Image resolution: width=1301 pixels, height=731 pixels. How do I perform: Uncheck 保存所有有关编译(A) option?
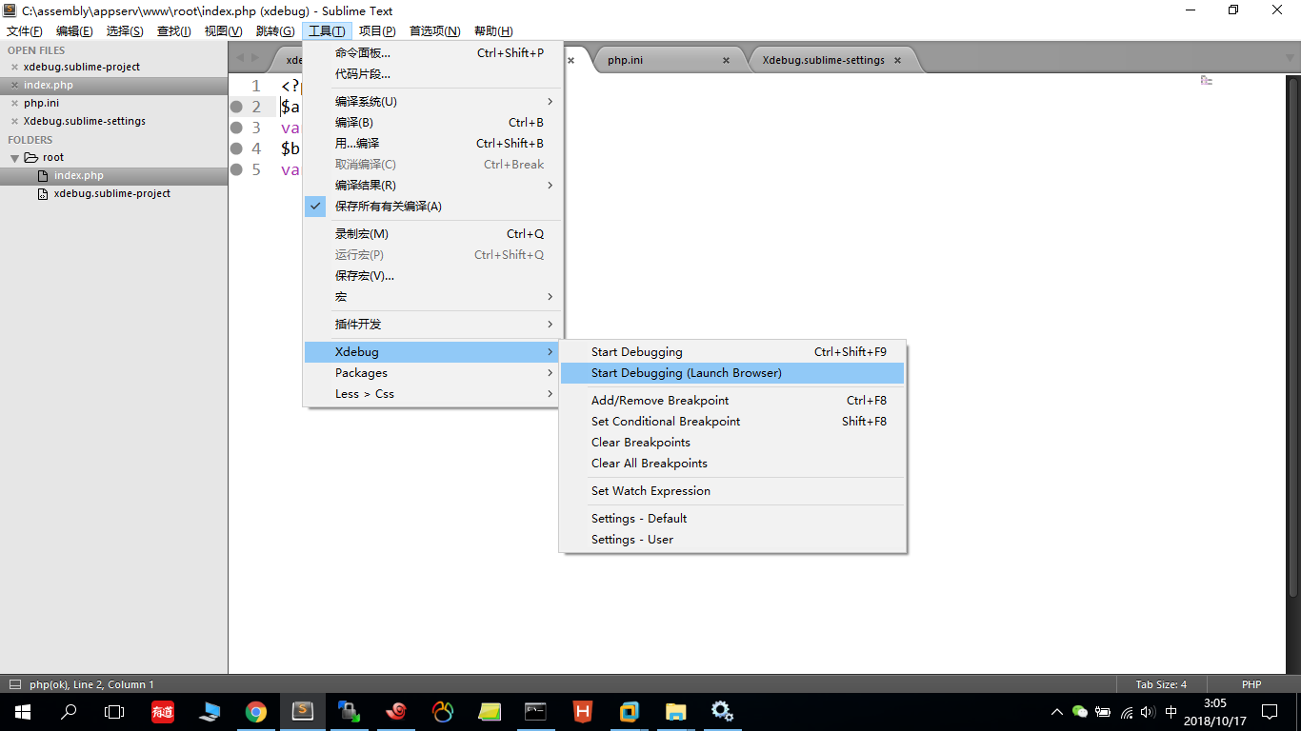(x=432, y=207)
